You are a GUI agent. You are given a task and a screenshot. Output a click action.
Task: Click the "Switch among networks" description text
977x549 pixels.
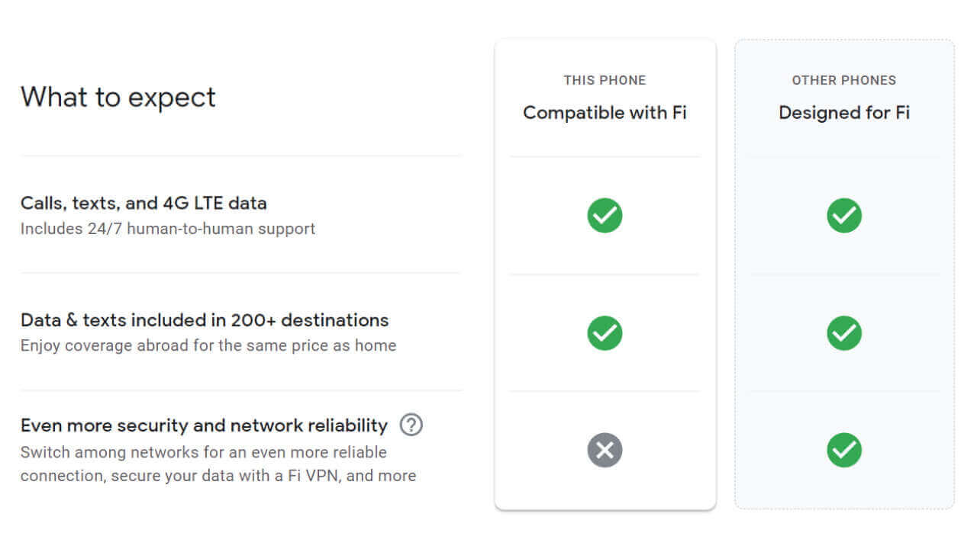pos(204,452)
